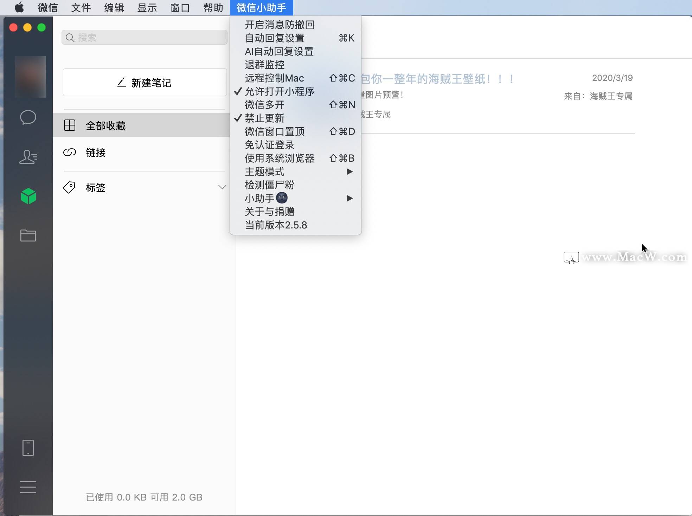Viewport: 692px width, 516px height.
Task: Open the Contacts icon in sidebar
Action: coord(28,157)
